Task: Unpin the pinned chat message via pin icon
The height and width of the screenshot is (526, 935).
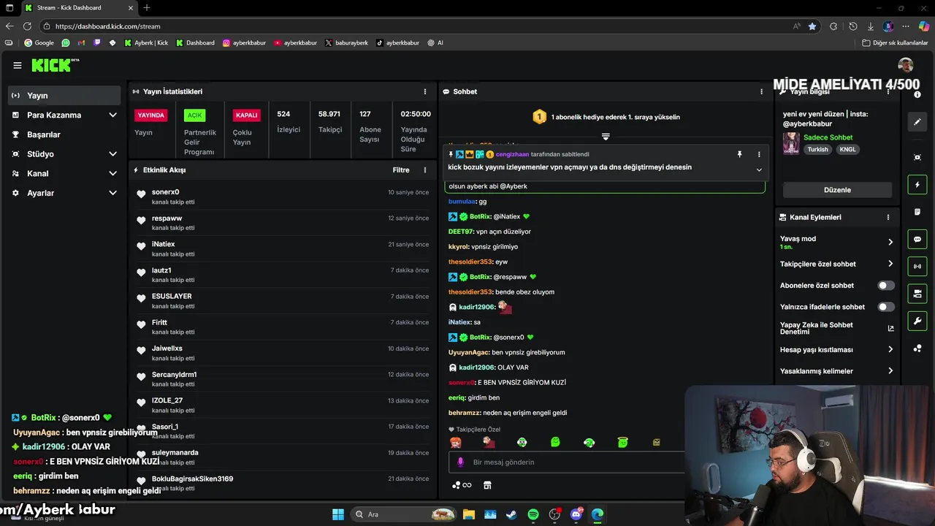Action: [x=739, y=154]
